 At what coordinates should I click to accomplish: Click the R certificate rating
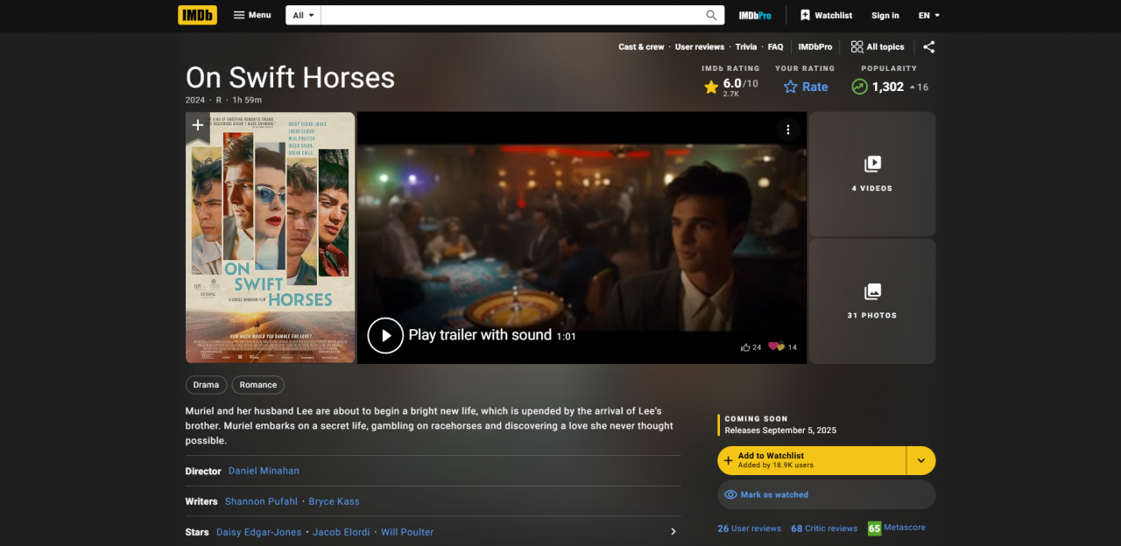pos(218,100)
